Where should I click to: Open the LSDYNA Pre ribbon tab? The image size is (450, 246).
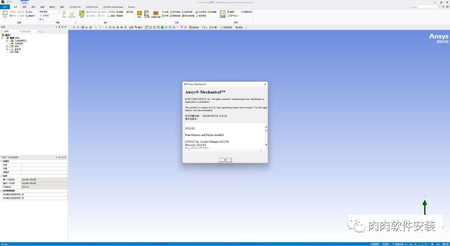[75, 7]
